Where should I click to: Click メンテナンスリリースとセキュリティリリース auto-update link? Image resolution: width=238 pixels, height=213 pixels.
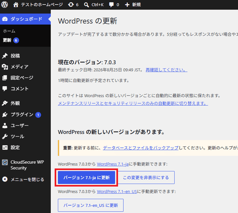coord(133,103)
